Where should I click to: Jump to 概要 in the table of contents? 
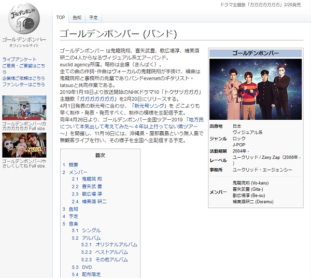74,164
